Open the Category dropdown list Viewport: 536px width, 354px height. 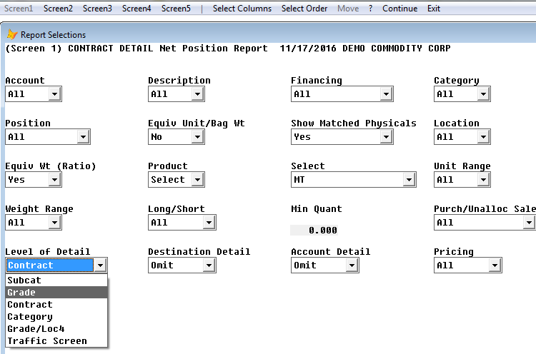click(483, 94)
